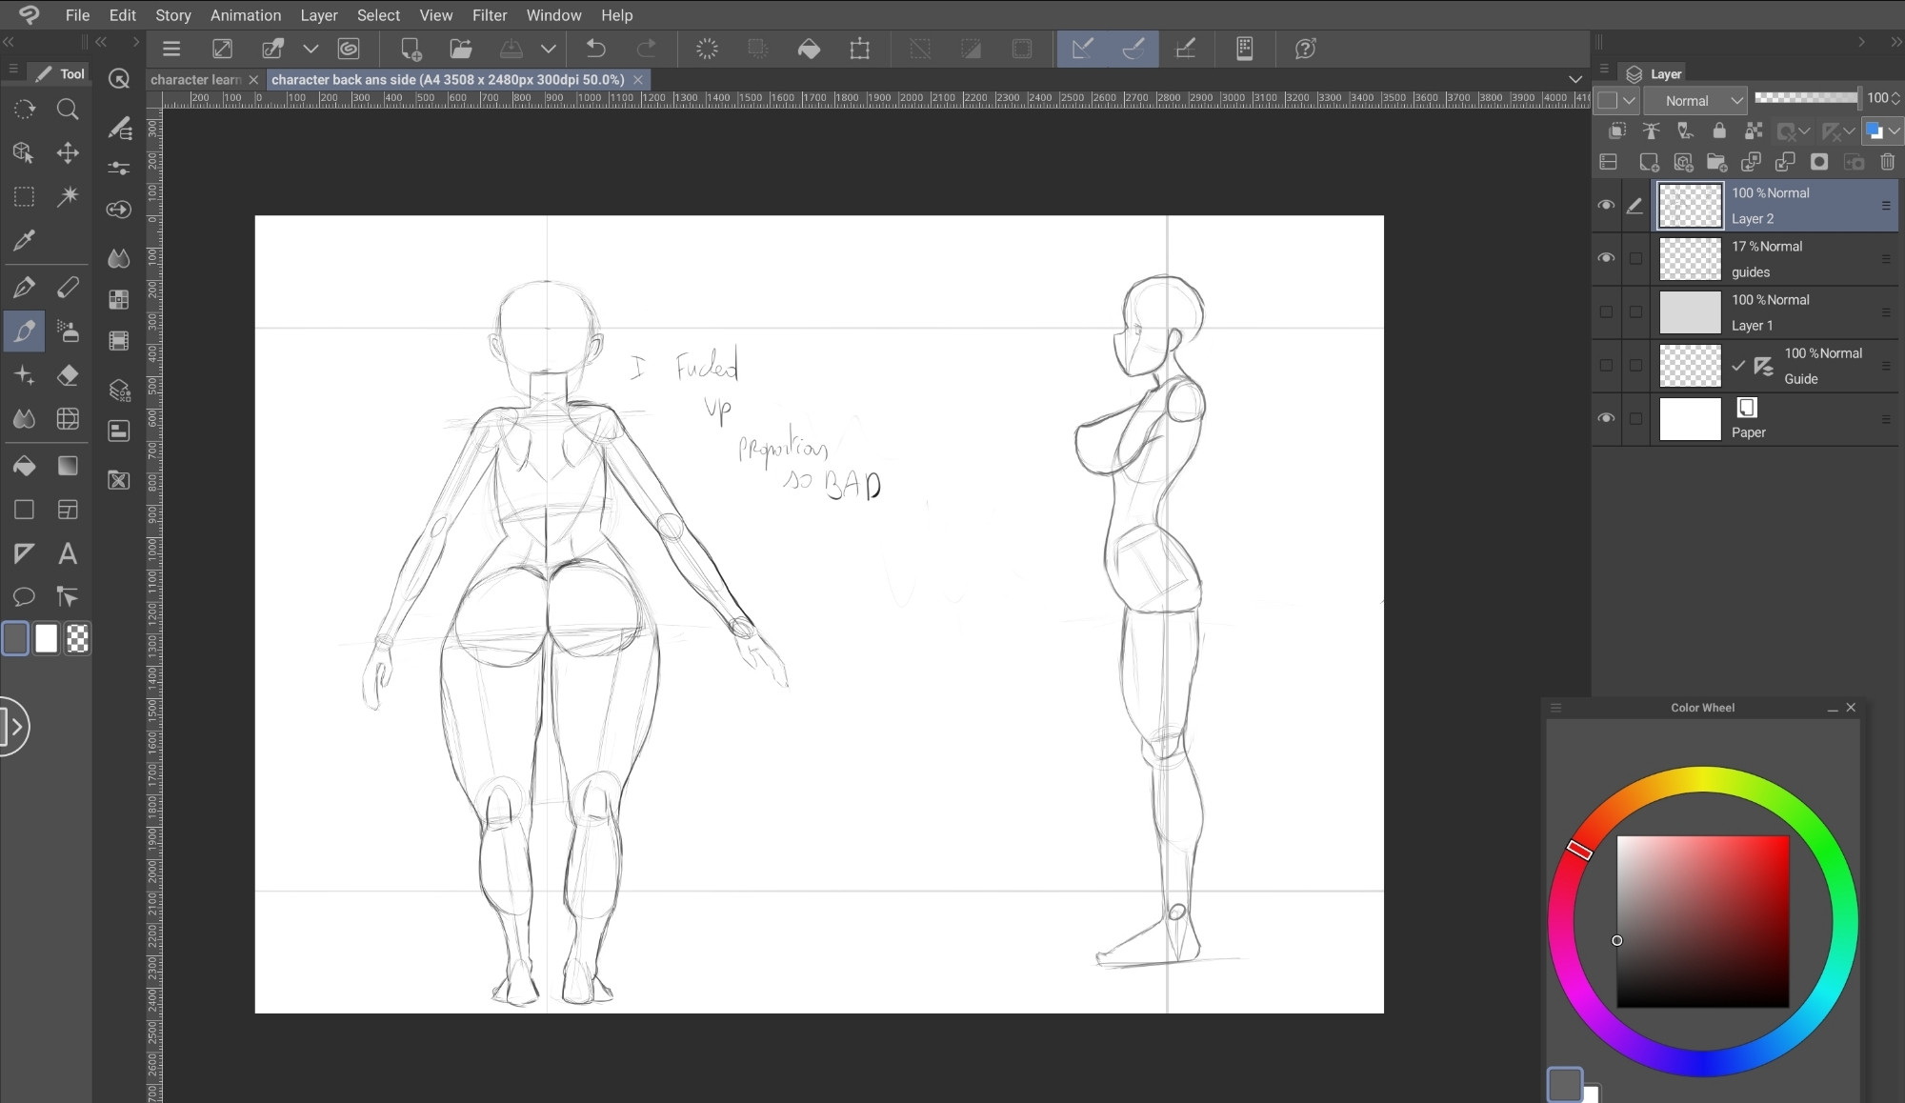This screenshot has height=1103, width=1905.
Task: Select the Auto select magic wand tool
Action: click(68, 196)
